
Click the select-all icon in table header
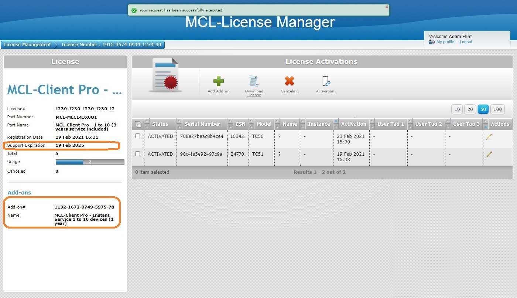[138, 124]
